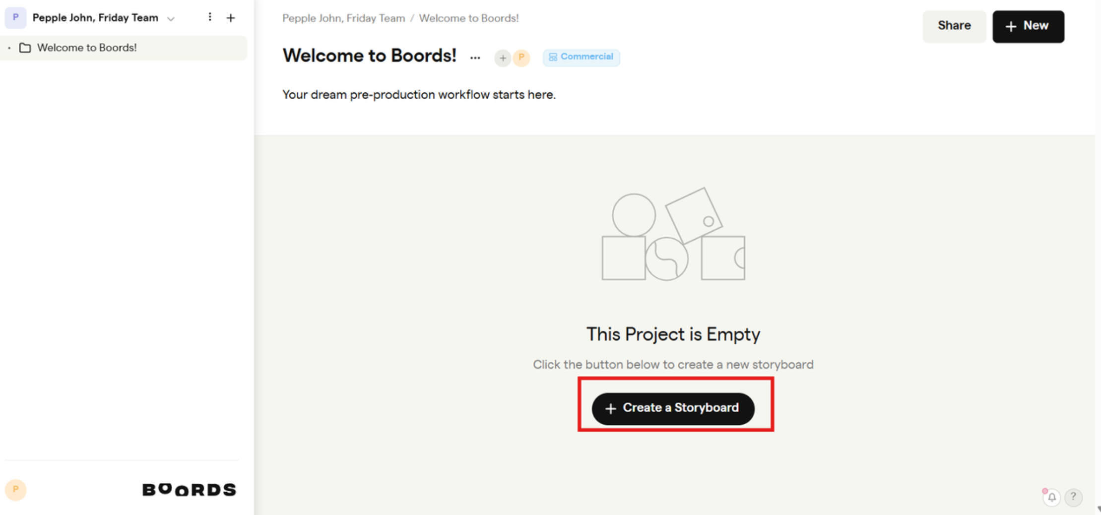The image size is (1101, 515).
Task: Select the purple P workspace avatar
Action: coord(15,17)
